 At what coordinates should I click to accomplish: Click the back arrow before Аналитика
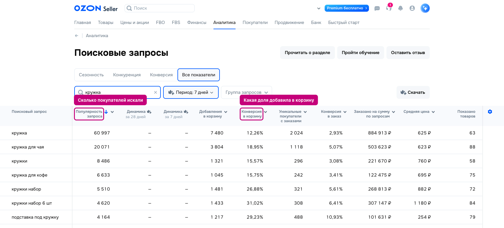(x=77, y=36)
